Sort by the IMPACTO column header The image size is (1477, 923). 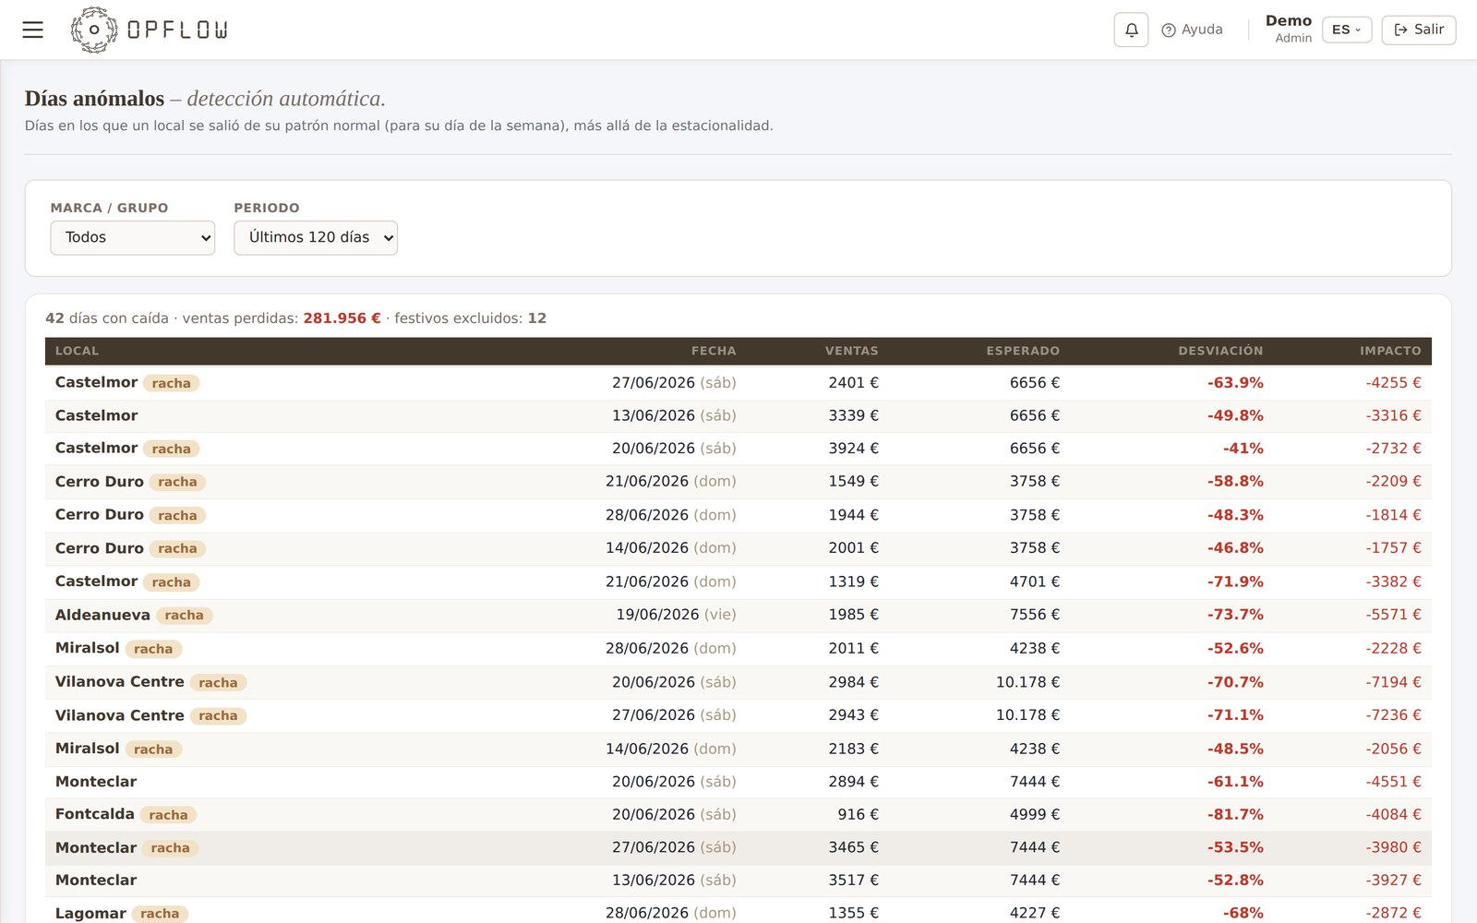tap(1390, 351)
